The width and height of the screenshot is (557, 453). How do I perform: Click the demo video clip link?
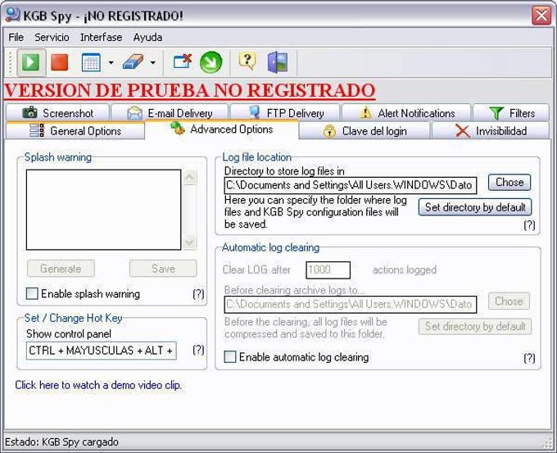tap(98, 385)
